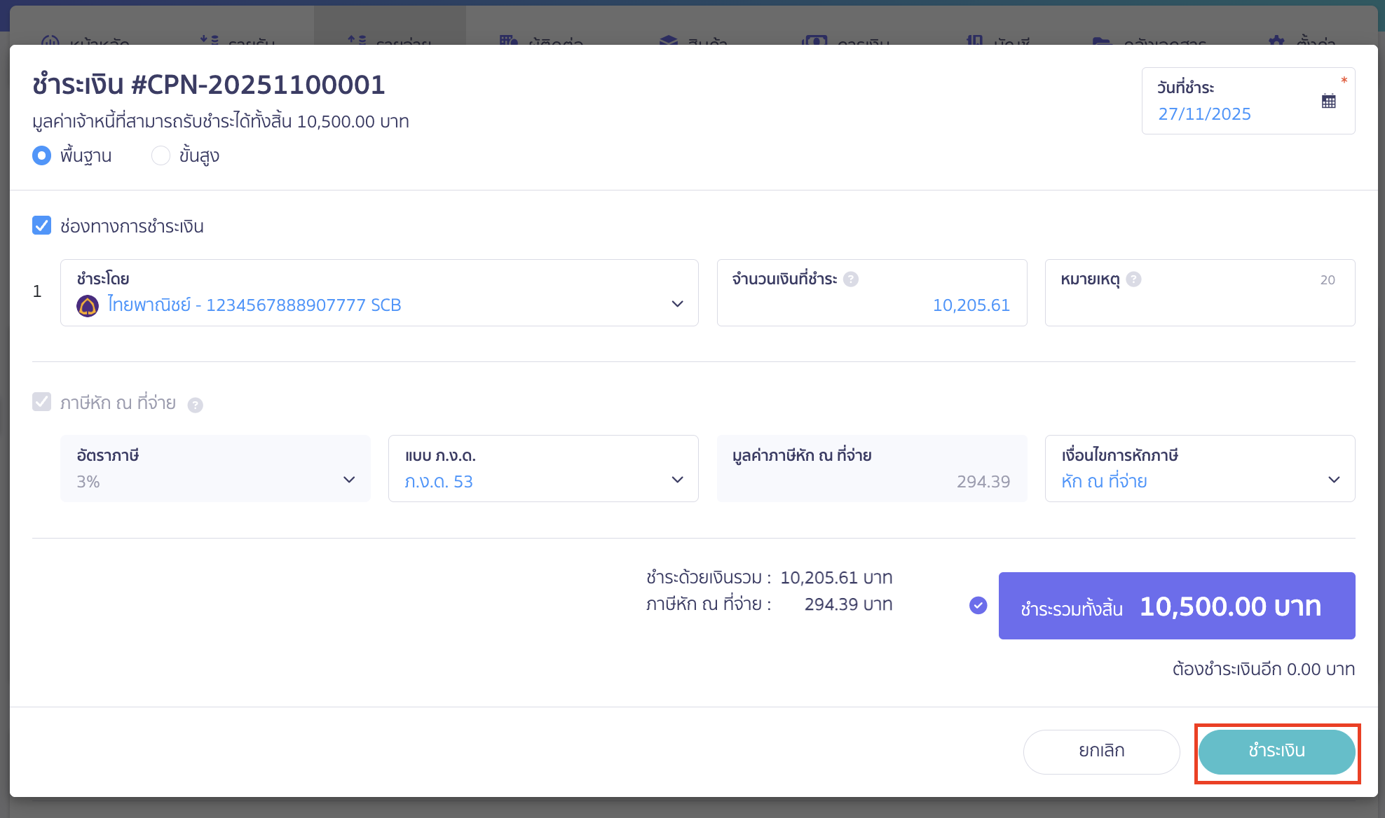1385x818 pixels.
Task: Select the พื้นฐาน radio option
Action: (42, 155)
